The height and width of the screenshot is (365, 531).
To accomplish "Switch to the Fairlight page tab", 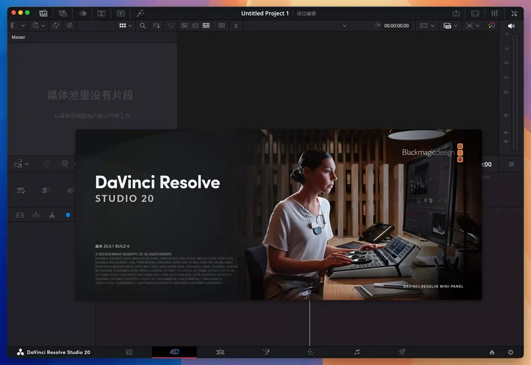I will [356, 352].
